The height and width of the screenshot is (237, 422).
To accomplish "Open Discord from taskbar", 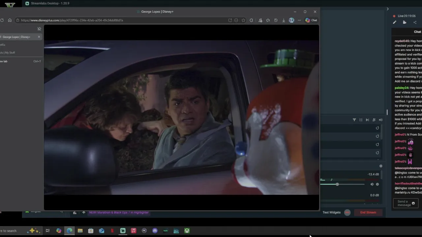I will coord(155,231).
